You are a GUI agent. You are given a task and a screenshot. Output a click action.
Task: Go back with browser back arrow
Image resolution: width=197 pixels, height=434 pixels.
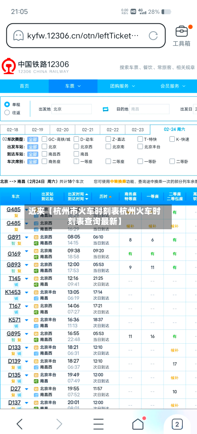pyautogui.click(x=19, y=424)
